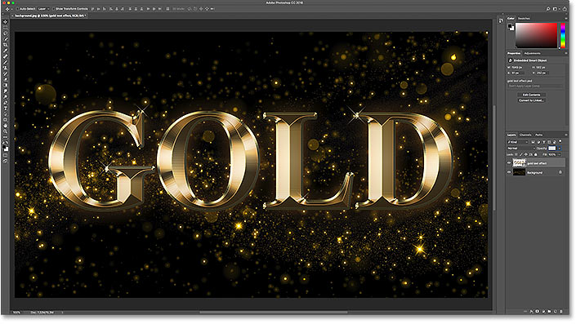Click the Color tab label
Screen dimensions: 576x324
pos(511,18)
